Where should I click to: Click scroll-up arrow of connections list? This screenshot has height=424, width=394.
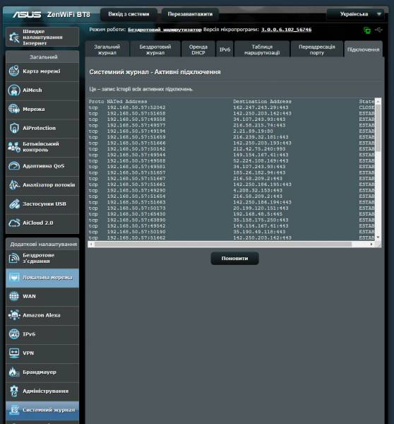(x=378, y=101)
